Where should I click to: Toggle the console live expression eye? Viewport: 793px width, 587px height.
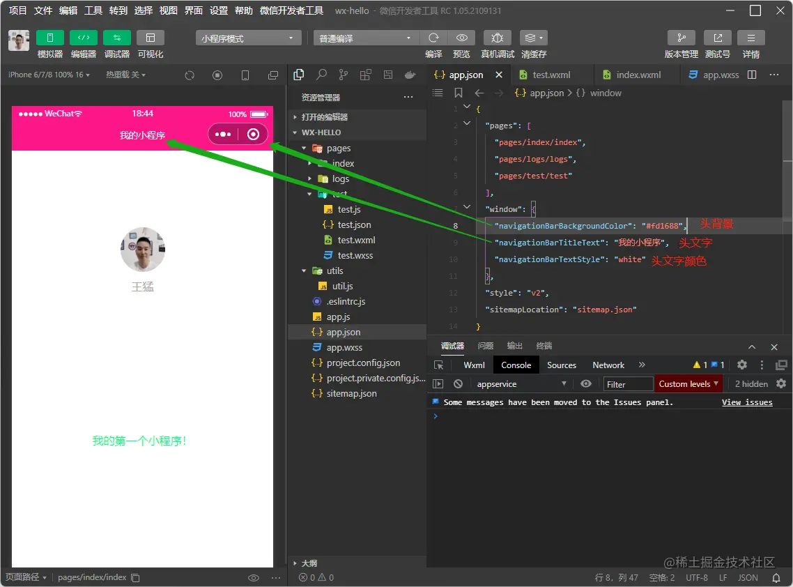click(x=585, y=383)
